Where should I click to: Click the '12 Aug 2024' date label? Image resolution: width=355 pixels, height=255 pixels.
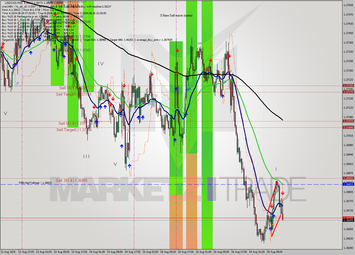point(8,252)
